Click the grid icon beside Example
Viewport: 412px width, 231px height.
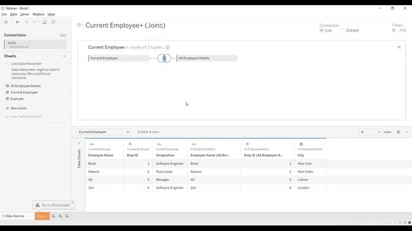tap(7, 99)
